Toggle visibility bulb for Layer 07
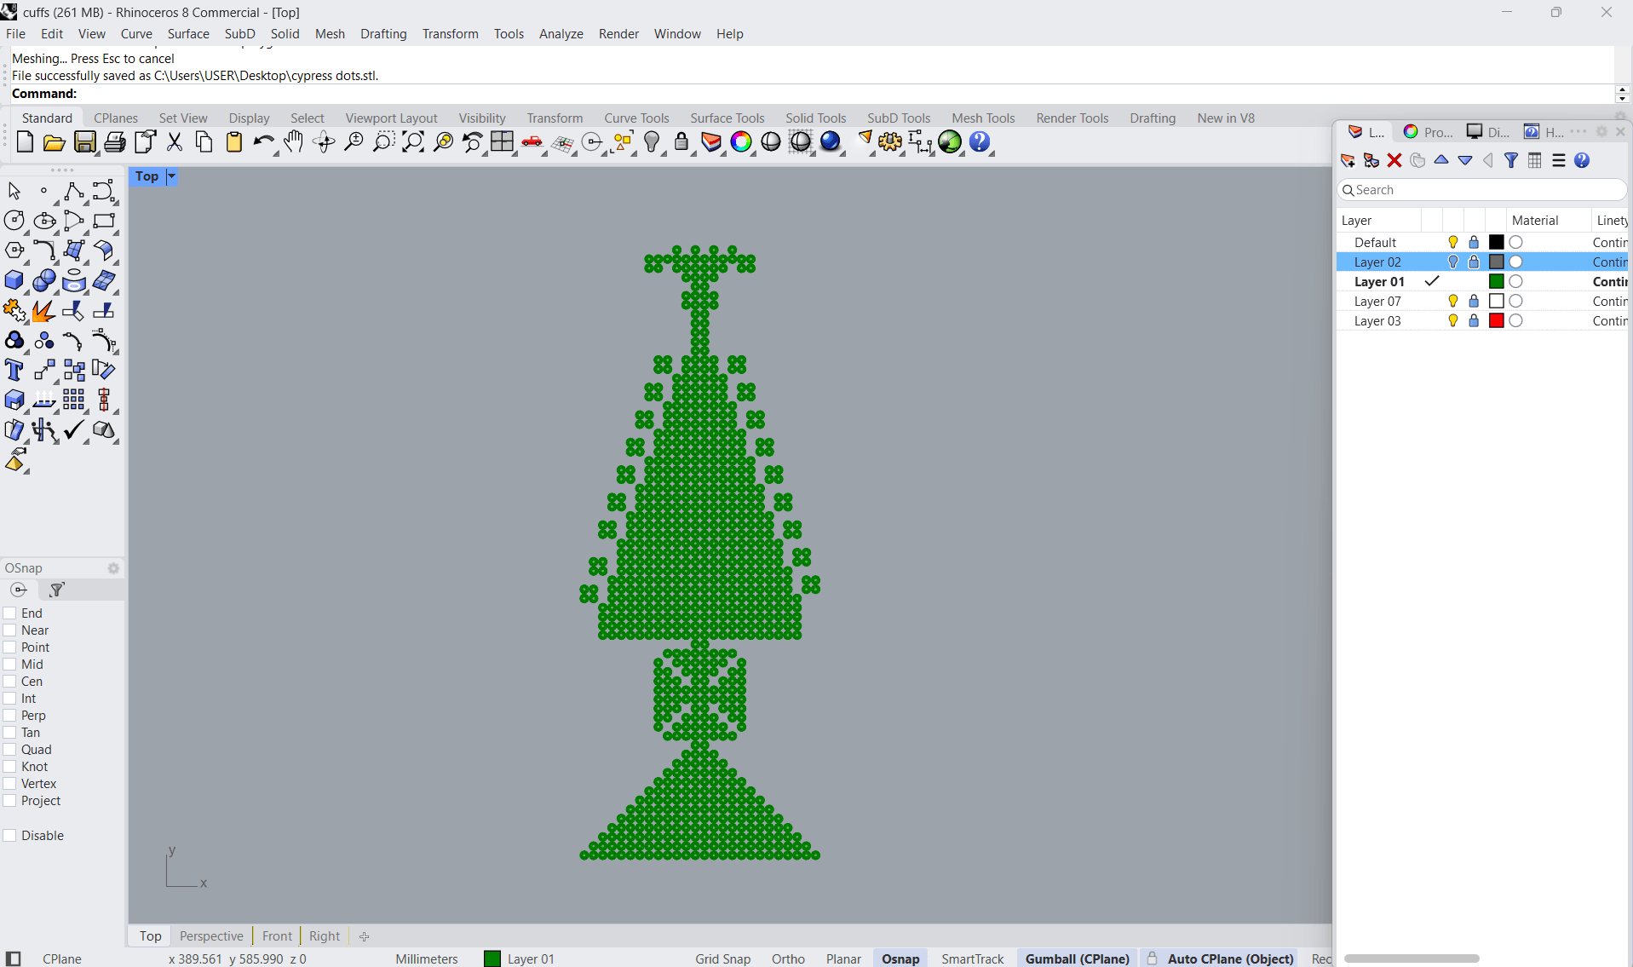This screenshot has width=1633, height=967. pos(1453,302)
